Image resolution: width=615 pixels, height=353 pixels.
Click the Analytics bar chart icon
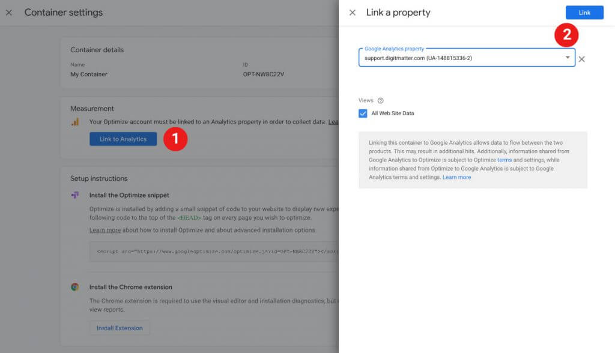point(75,122)
